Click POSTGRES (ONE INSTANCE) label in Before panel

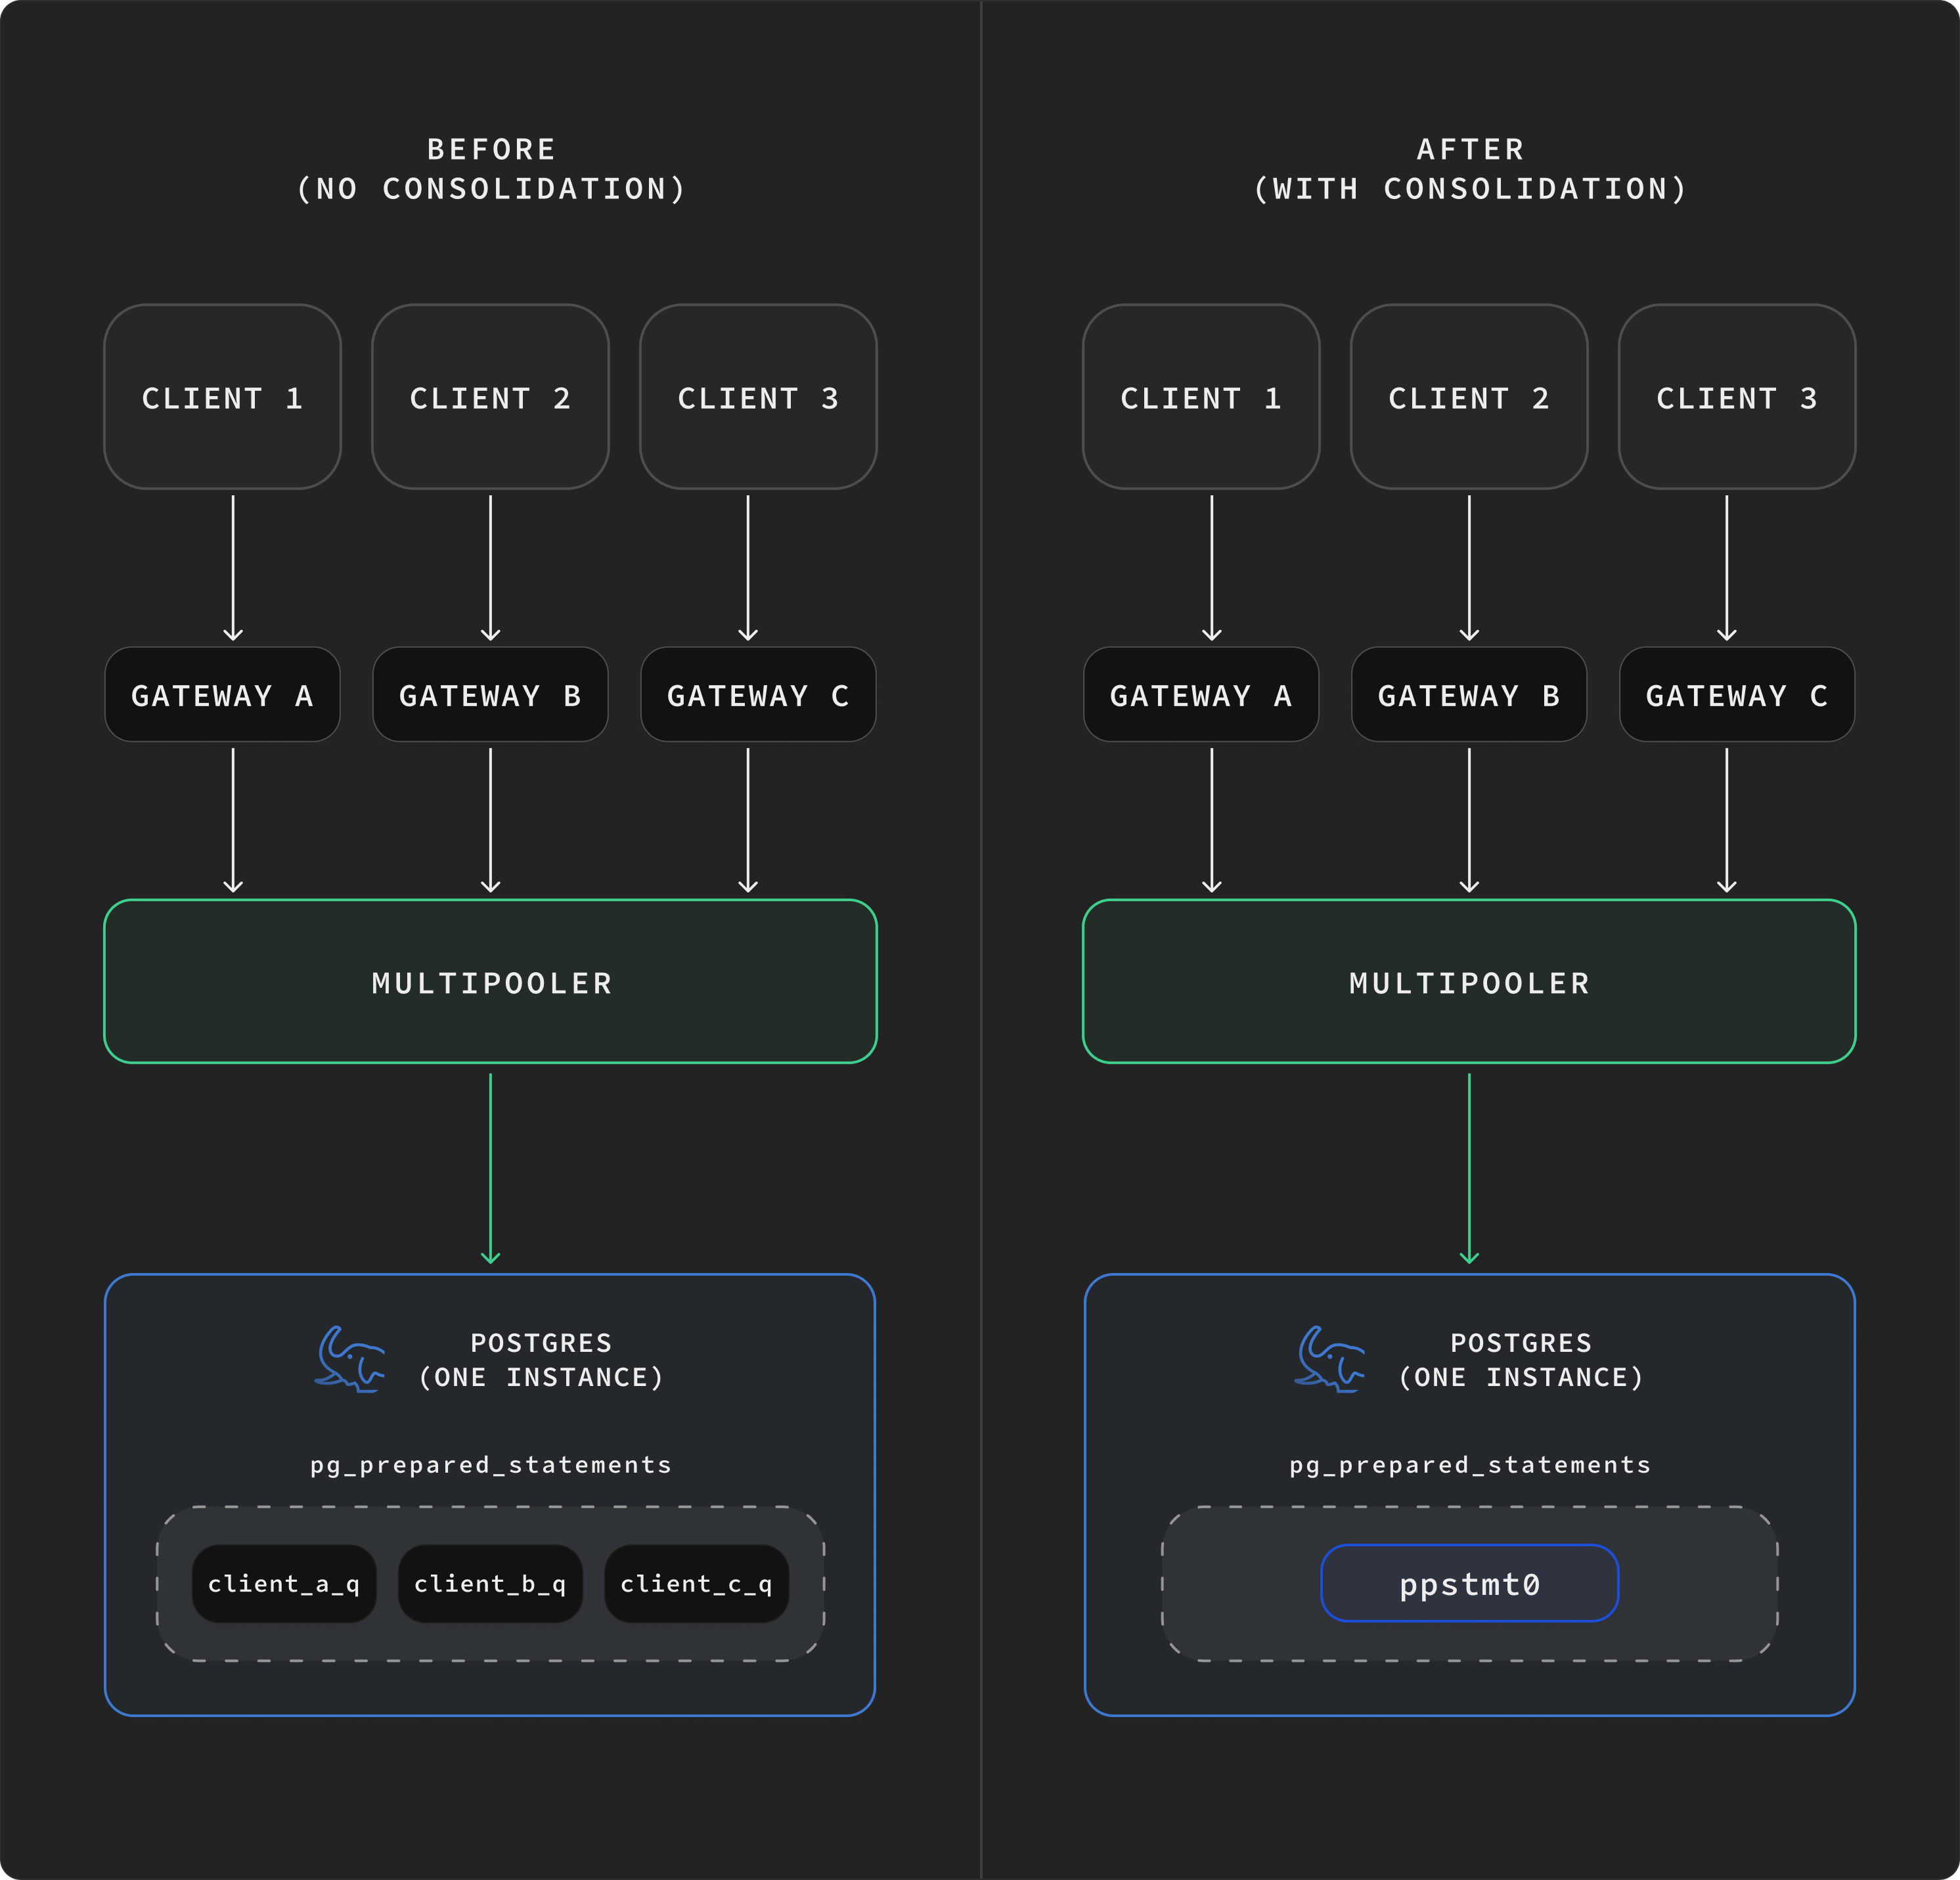(541, 1361)
